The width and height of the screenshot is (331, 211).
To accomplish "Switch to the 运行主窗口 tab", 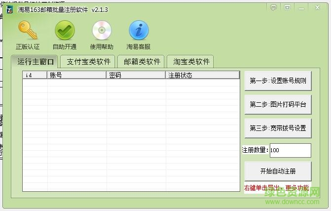I will pyautogui.click(x=35, y=62).
